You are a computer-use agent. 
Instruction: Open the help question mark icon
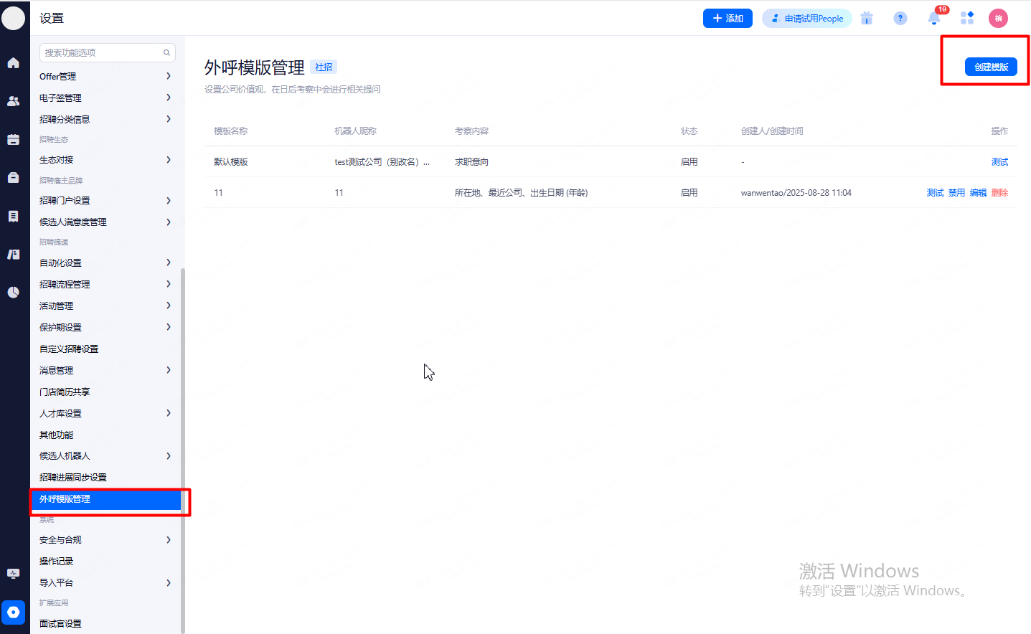pos(900,19)
